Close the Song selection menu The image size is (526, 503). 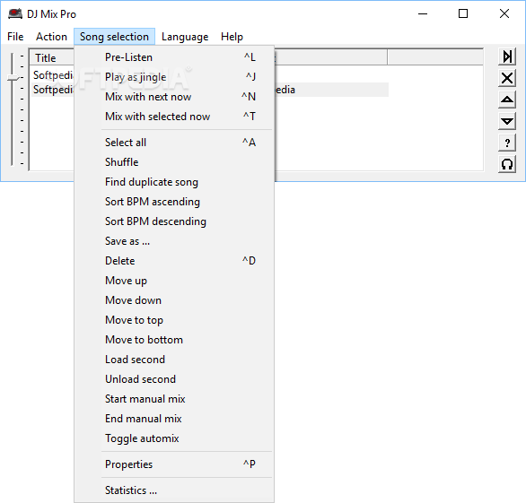114,37
